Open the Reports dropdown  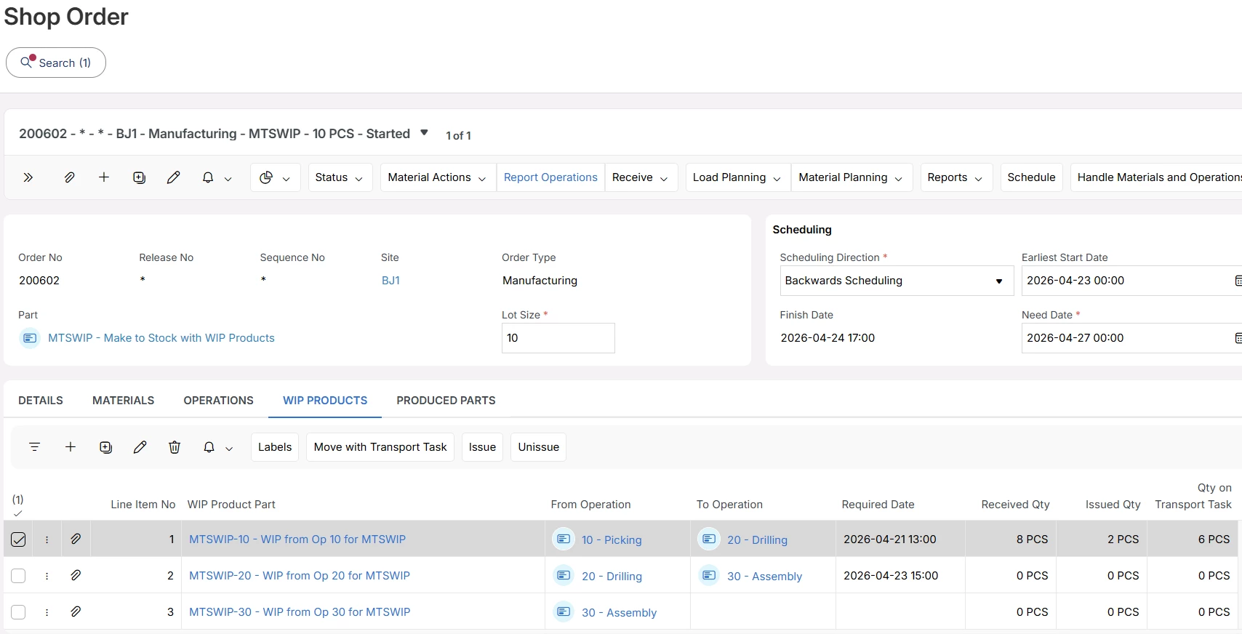955,177
